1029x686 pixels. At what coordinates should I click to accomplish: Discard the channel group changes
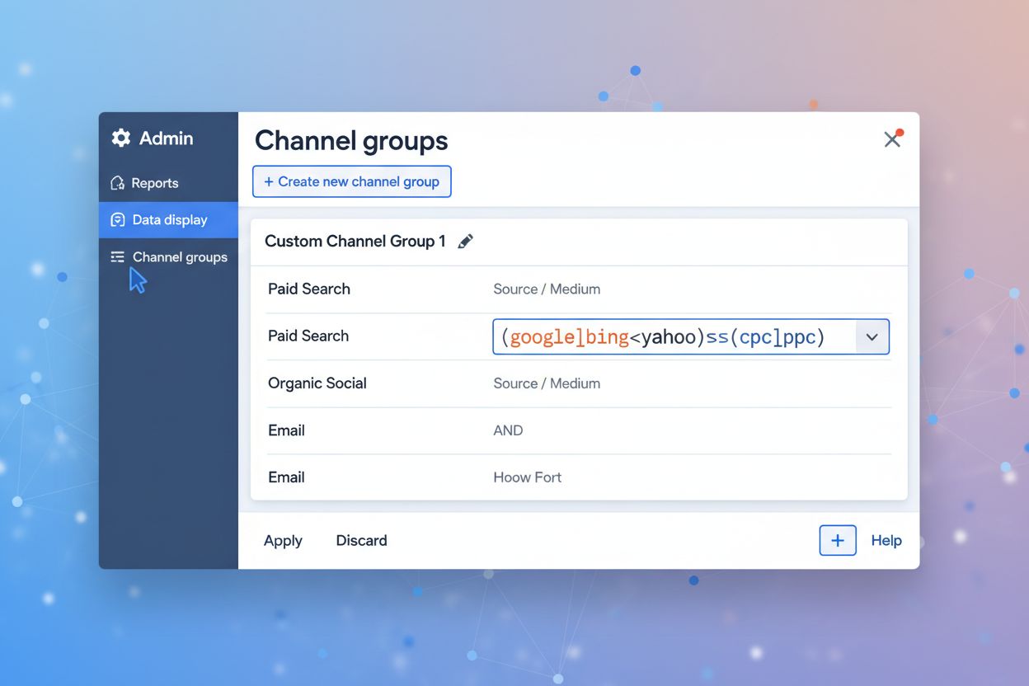point(361,540)
